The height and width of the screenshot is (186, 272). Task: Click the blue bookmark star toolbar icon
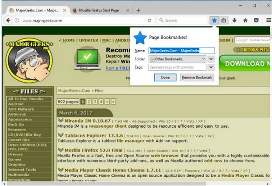coord(214,20)
